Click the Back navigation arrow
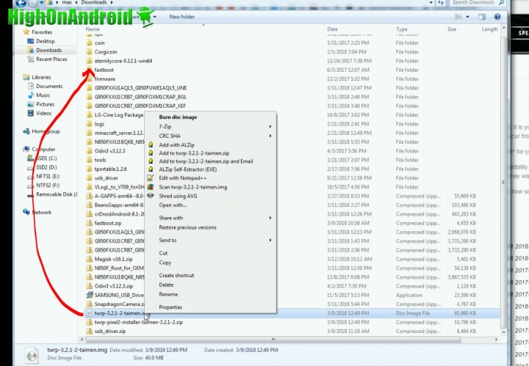Viewport: 529px width, 366px height. (x=21, y=3)
